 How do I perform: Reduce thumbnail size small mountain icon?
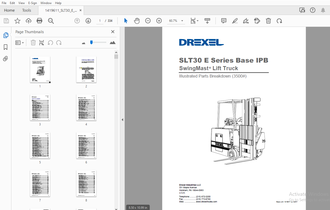(x=84, y=43)
